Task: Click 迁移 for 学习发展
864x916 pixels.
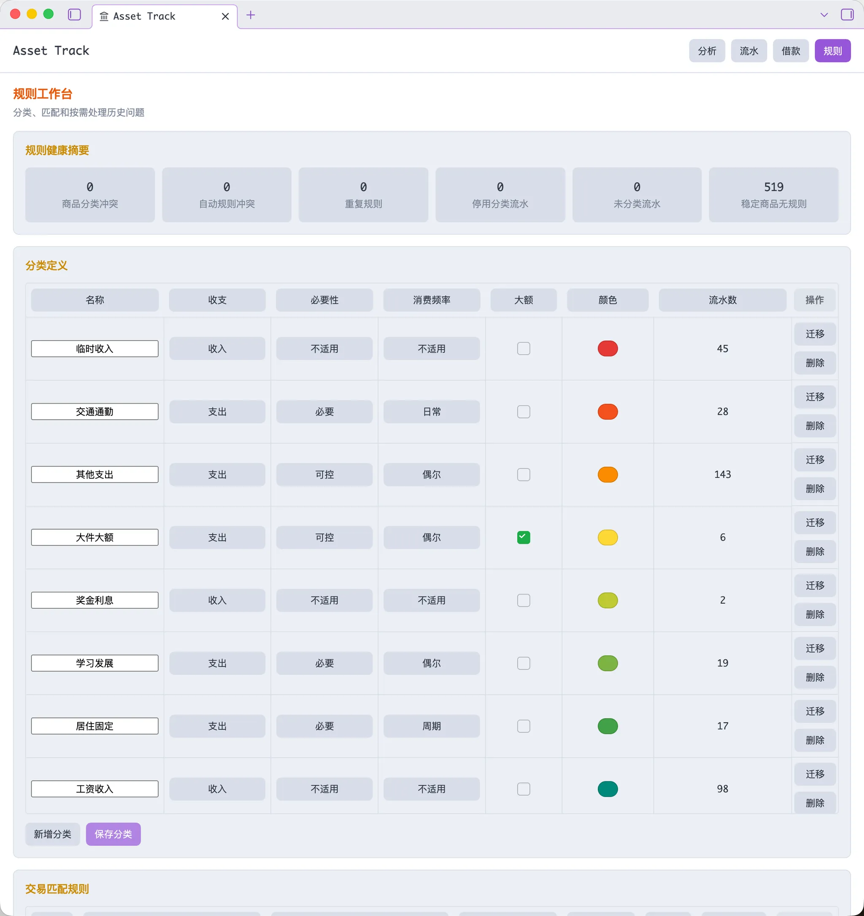Action: coord(815,648)
